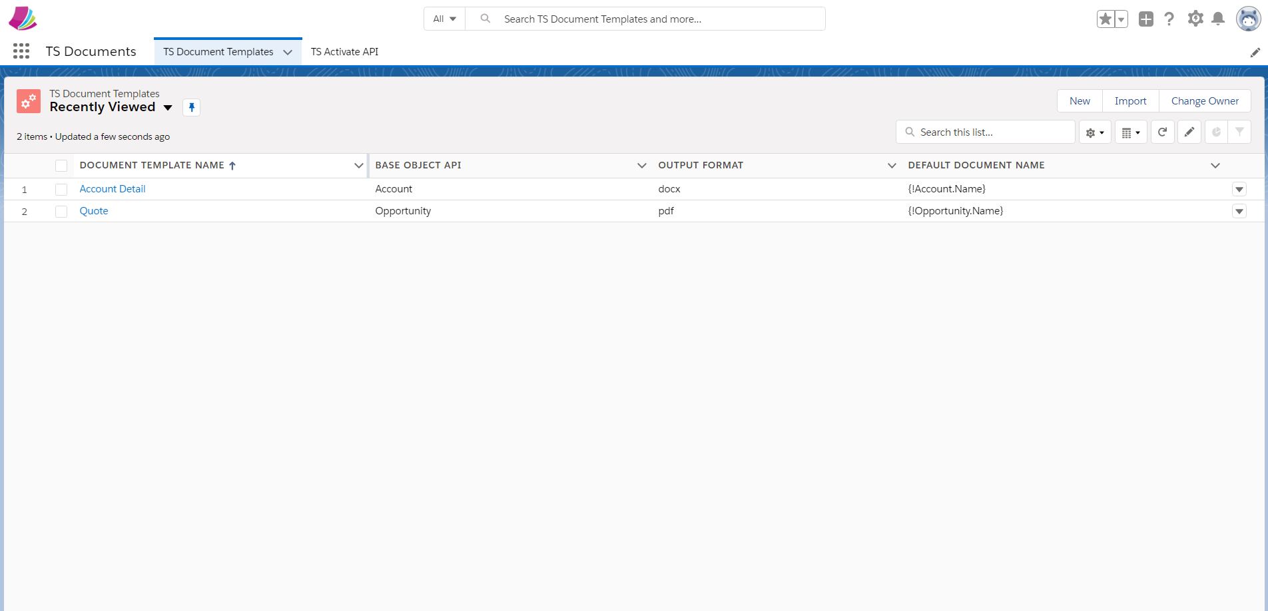The width and height of the screenshot is (1268, 611).
Task: Select the checkbox for the Quote row
Action: pos(61,211)
